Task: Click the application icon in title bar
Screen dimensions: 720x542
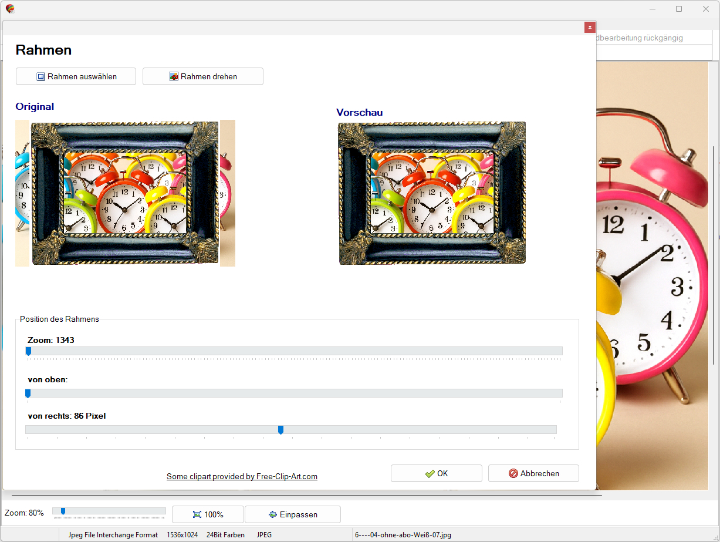Action: tap(10, 9)
